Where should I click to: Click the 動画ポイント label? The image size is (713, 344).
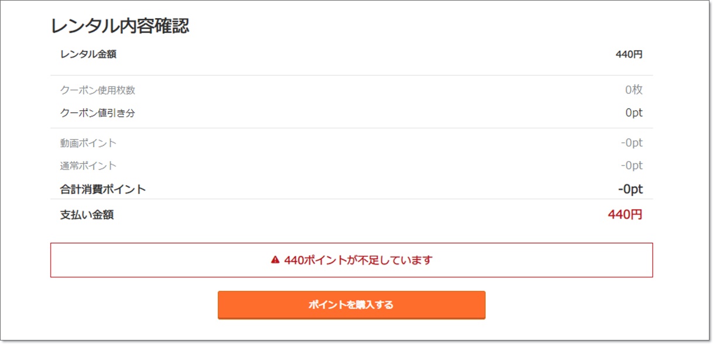coord(88,143)
